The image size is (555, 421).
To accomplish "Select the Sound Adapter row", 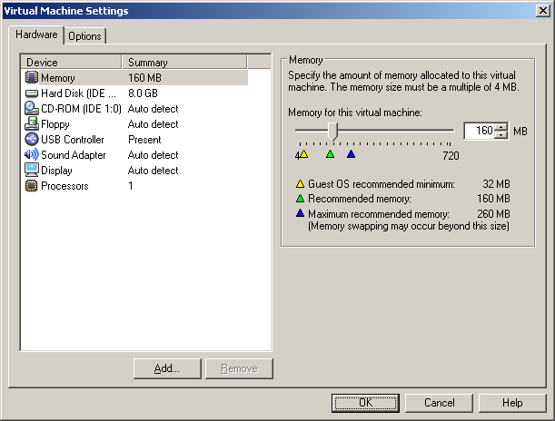I will point(134,155).
